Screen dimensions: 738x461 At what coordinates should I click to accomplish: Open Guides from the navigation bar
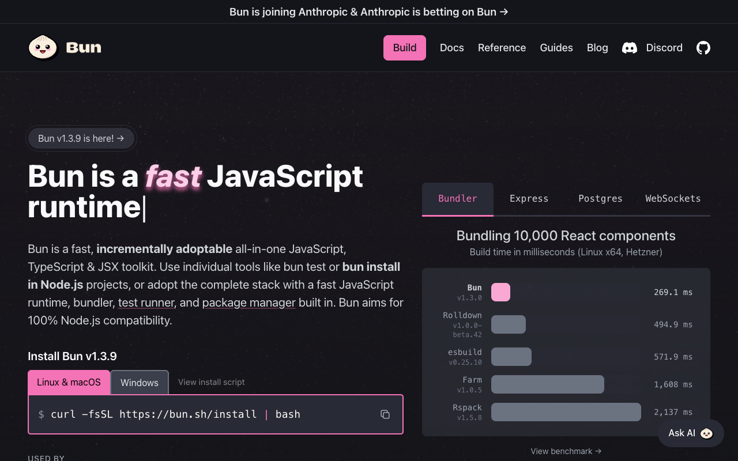click(556, 48)
